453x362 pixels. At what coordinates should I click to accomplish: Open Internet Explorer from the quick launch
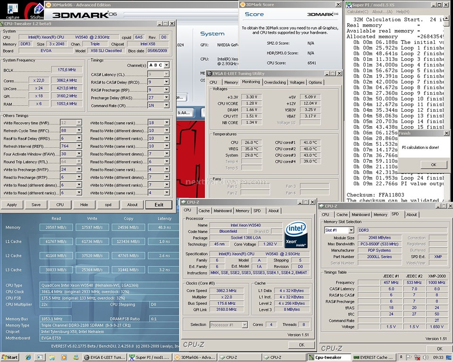(x=28, y=357)
